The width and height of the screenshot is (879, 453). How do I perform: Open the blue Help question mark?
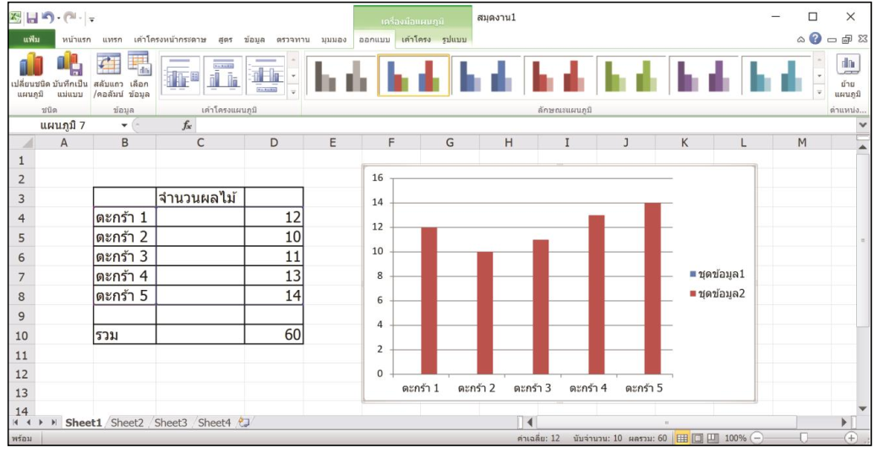pyautogui.click(x=815, y=39)
